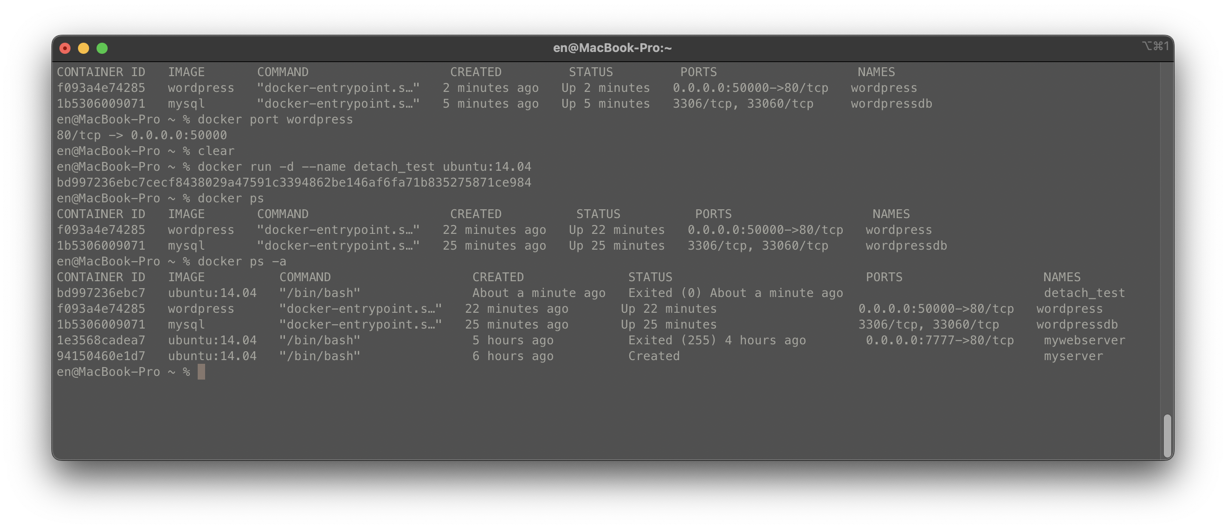Click the 'docker port wordpress' command line
Screen dimensions: 1226x529
pos(275,119)
